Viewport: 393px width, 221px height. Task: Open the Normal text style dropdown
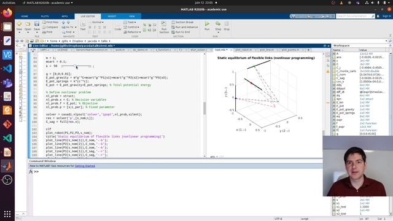click(96, 22)
